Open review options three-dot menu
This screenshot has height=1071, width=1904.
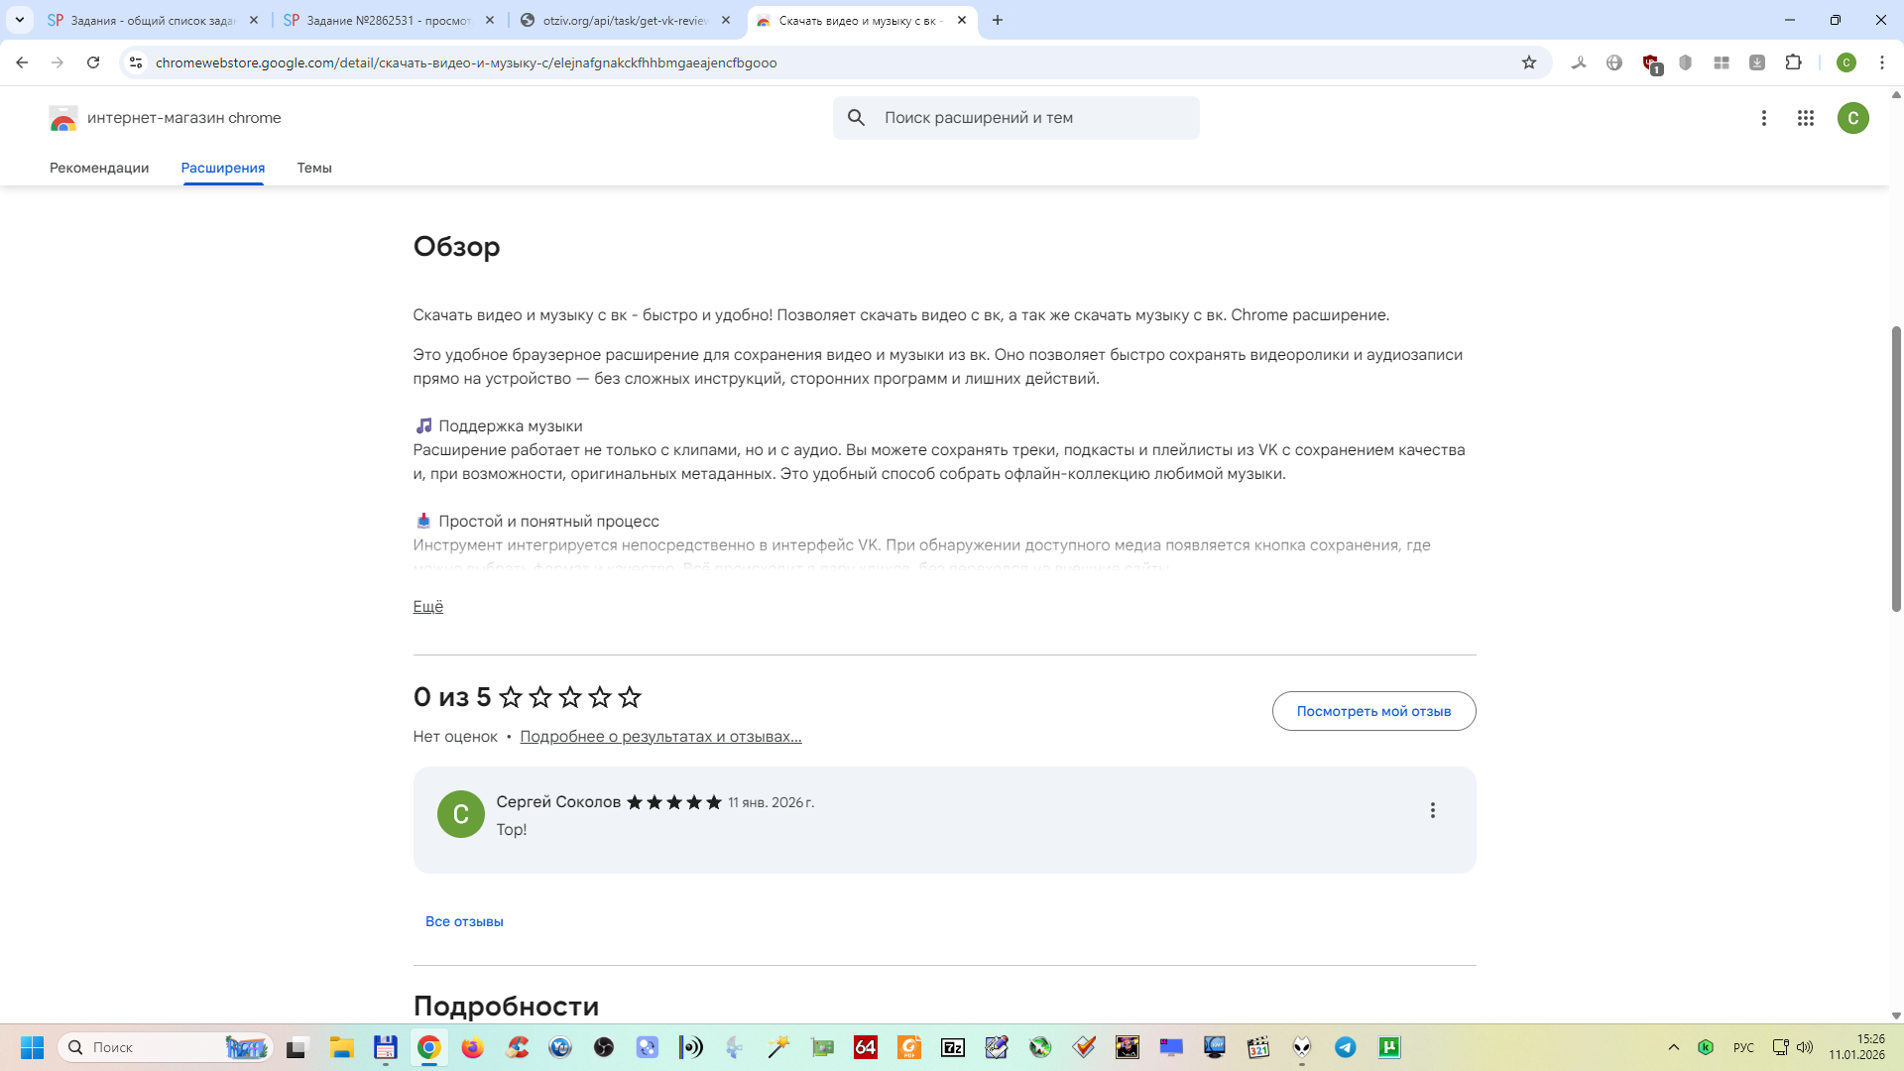(1432, 810)
